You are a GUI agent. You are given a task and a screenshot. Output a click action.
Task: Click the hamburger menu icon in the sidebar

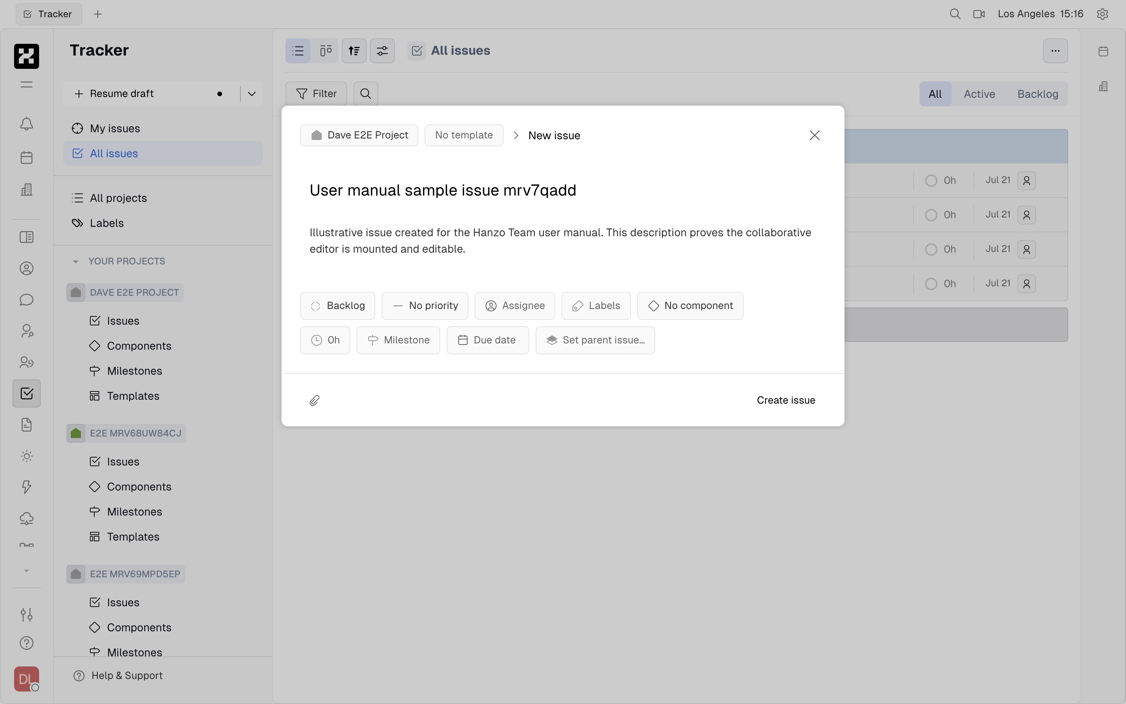coord(27,85)
